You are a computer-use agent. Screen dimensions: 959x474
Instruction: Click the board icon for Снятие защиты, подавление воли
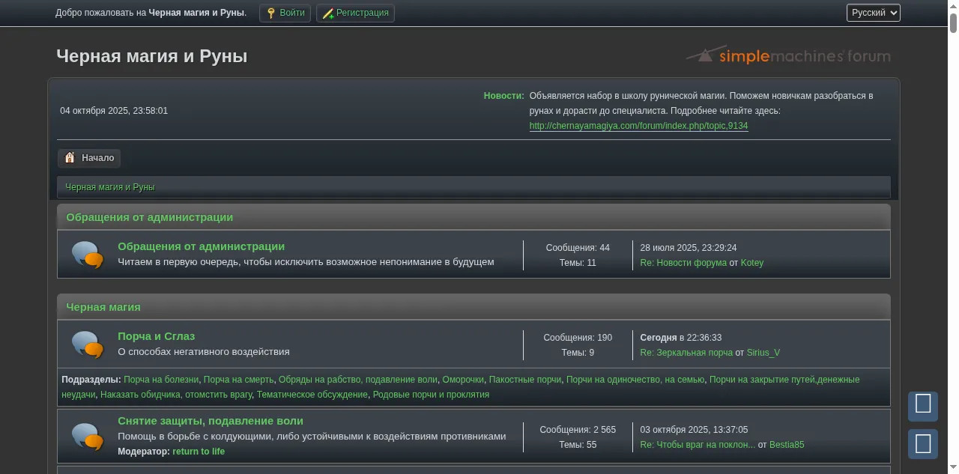click(88, 437)
